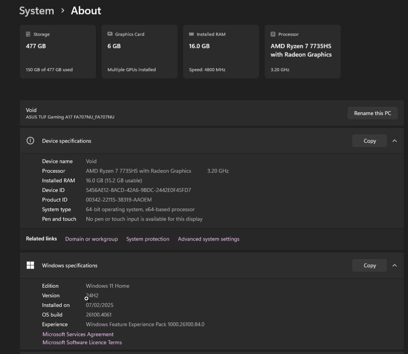Click the Storage drive icon
This screenshot has width=408, height=354.
[28, 34]
